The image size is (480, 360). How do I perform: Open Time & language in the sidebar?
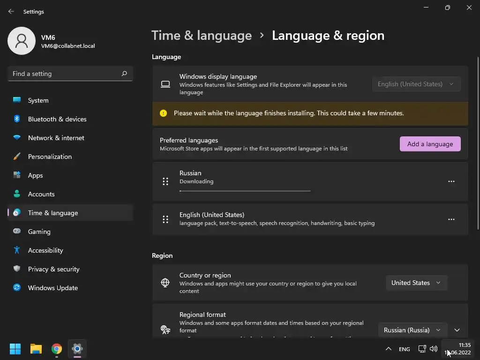click(x=70, y=213)
